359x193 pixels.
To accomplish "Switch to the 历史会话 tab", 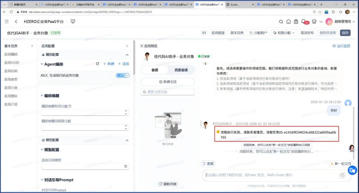I will click(x=181, y=70).
